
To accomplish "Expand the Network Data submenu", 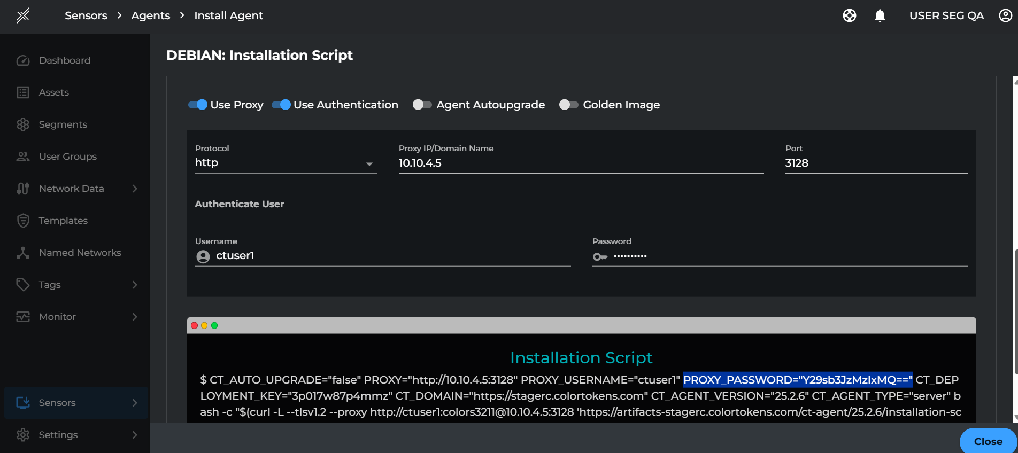I will pos(134,189).
